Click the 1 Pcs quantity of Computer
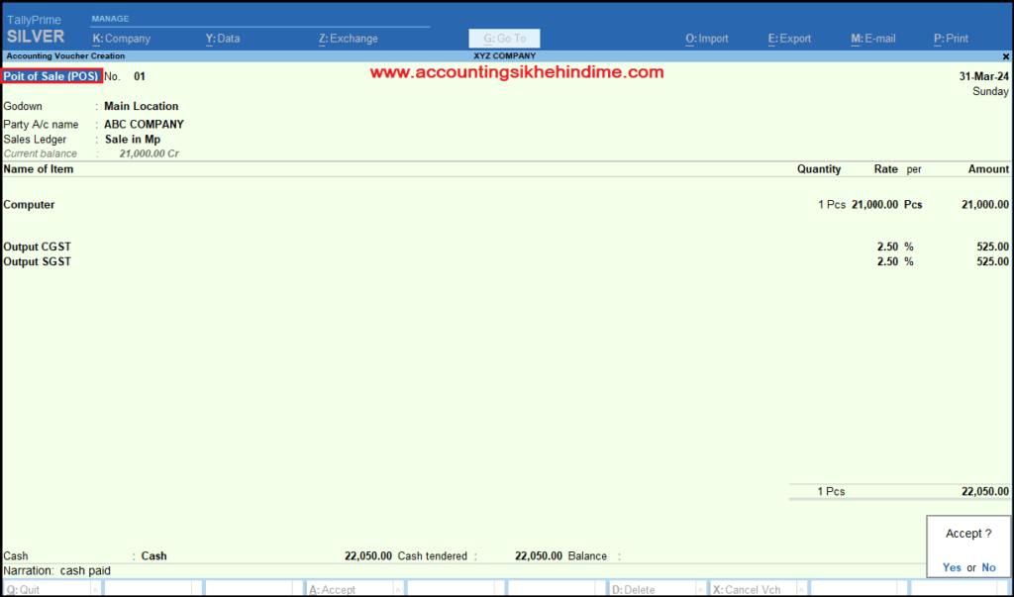 [x=831, y=204]
